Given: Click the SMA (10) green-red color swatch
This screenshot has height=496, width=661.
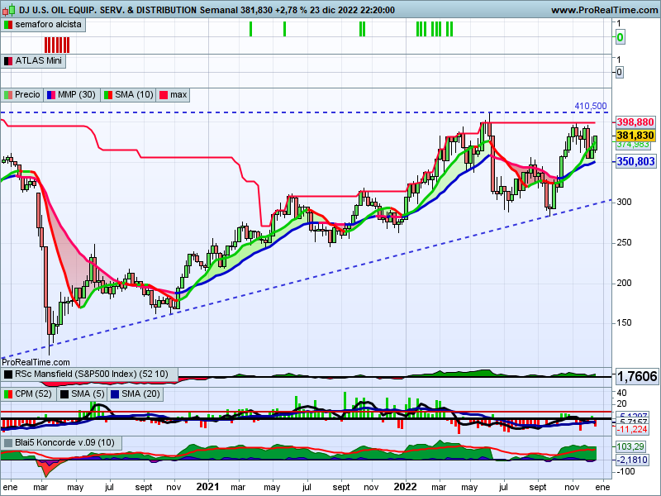Looking at the screenshot, I should (x=108, y=95).
